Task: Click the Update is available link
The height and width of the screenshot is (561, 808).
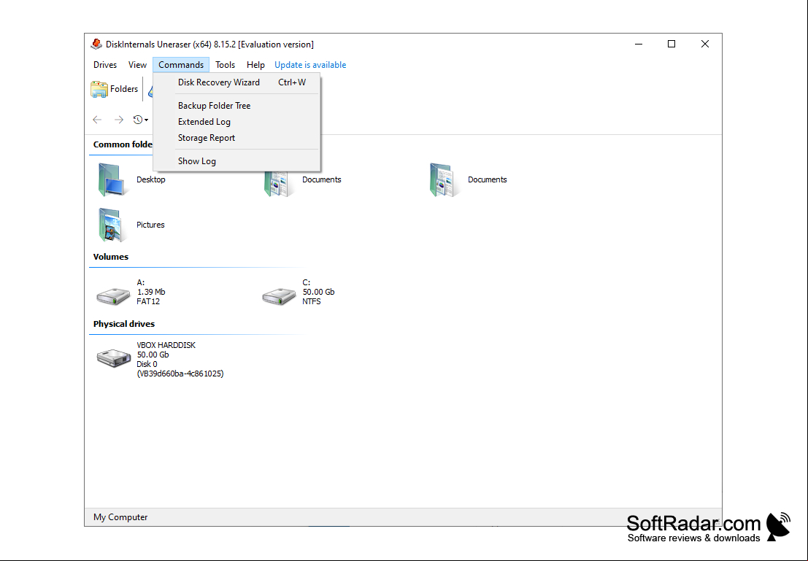Action: (x=310, y=65)
